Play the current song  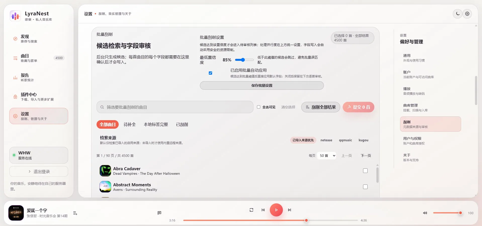276,210
